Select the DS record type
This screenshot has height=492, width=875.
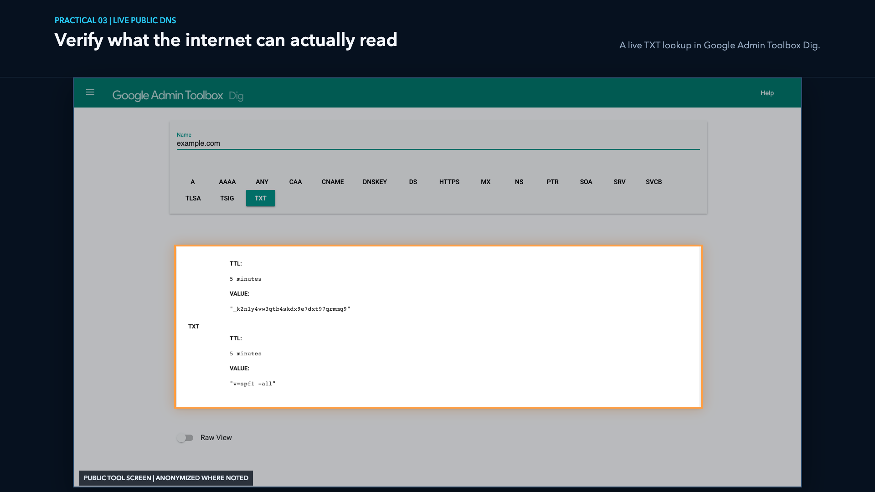413,182
